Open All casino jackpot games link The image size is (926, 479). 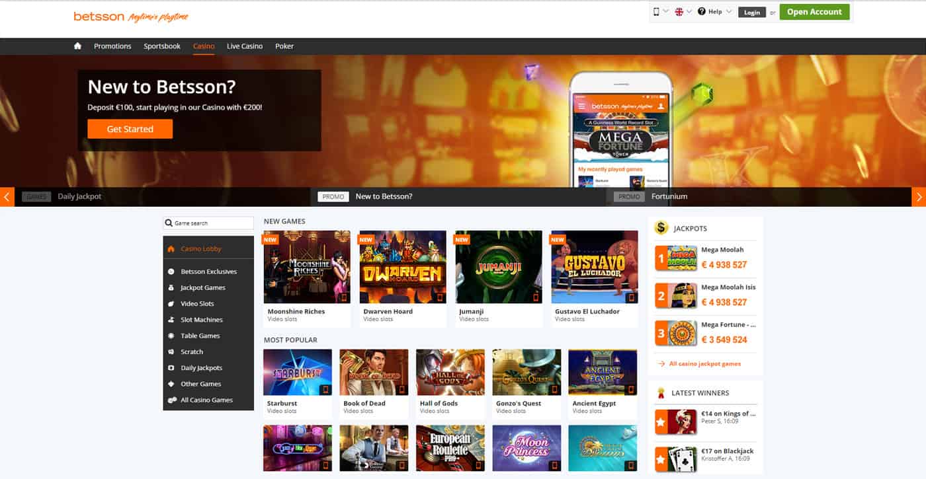(x=705, y=364)
